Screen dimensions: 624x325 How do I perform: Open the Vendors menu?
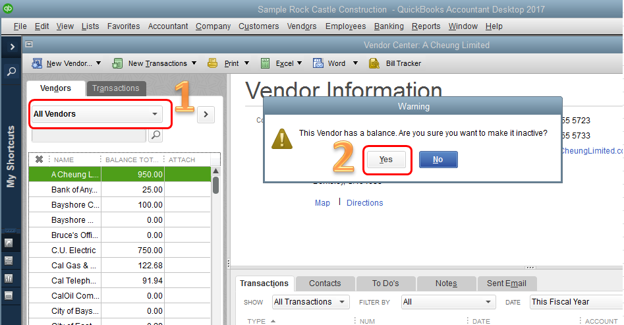point(302,26)
